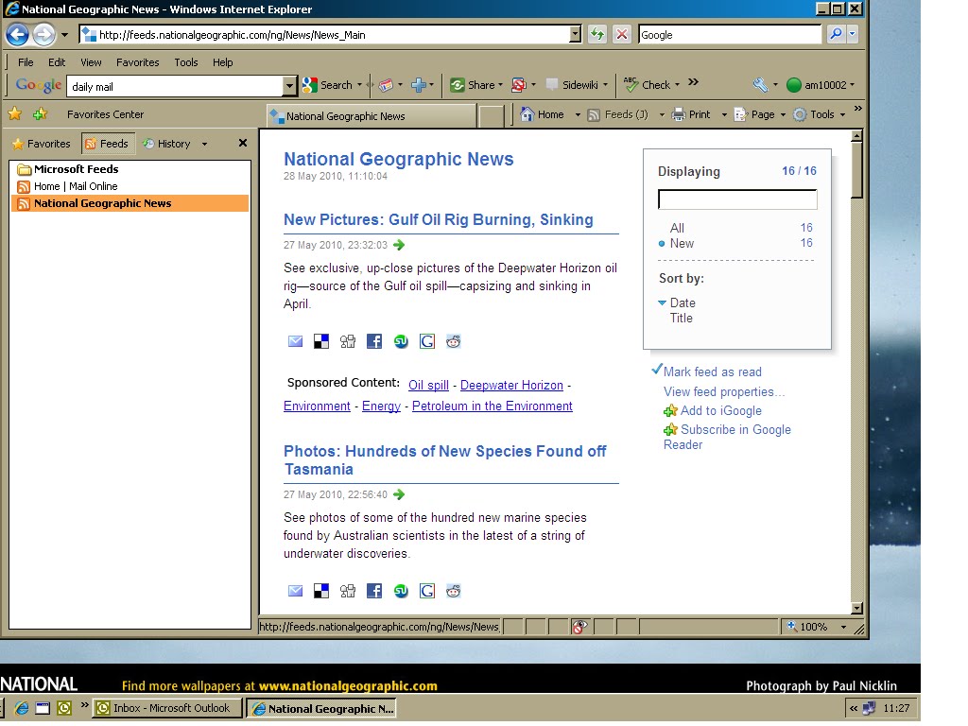Screen dimensions: 968x726
Task: Open the Deepwater Horizon link
Action: (x=511, y=386)
